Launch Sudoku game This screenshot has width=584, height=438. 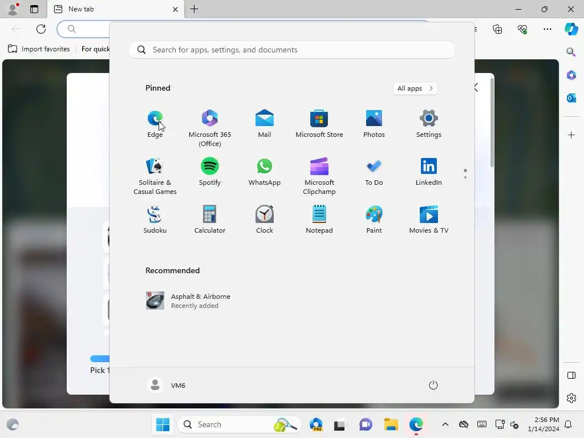point(155,220)
